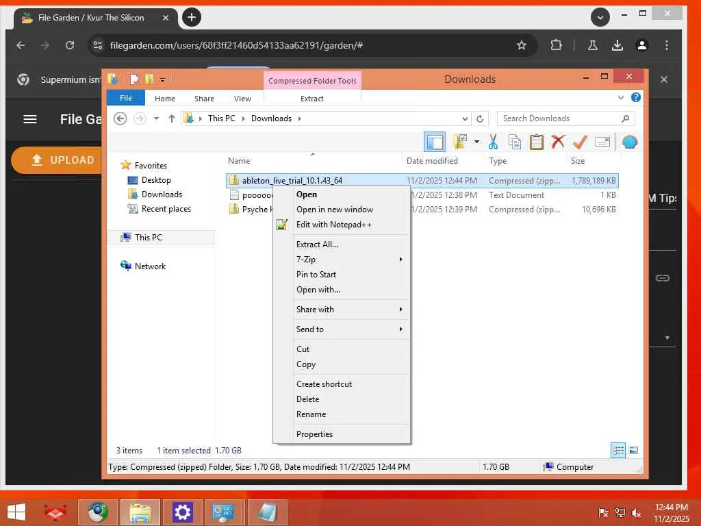Open the File ribbon tab
The width and height of the screenshot is (701, 526).
pos(126,98)
